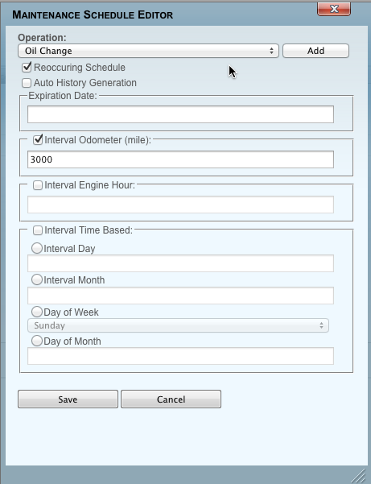The image size is (371, 484).
Task: Save the maintenance schedule
Action: [68, 399]
